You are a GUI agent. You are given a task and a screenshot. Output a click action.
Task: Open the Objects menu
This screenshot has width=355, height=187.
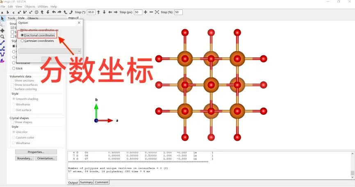point(30,7)
